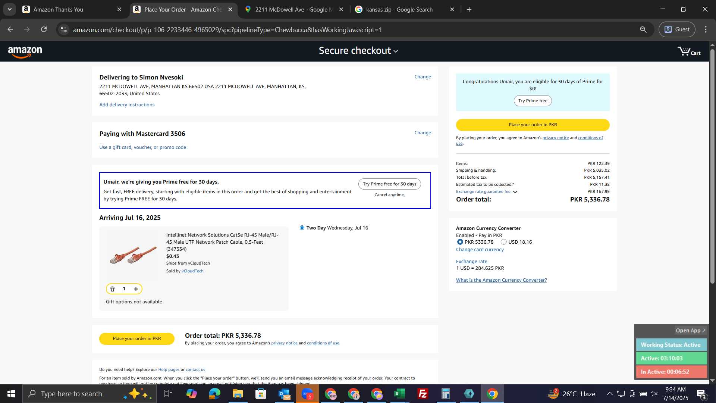Increase quantity with the plus icon
This screenshot has height=403, width=716.
[x=136, y=289]
